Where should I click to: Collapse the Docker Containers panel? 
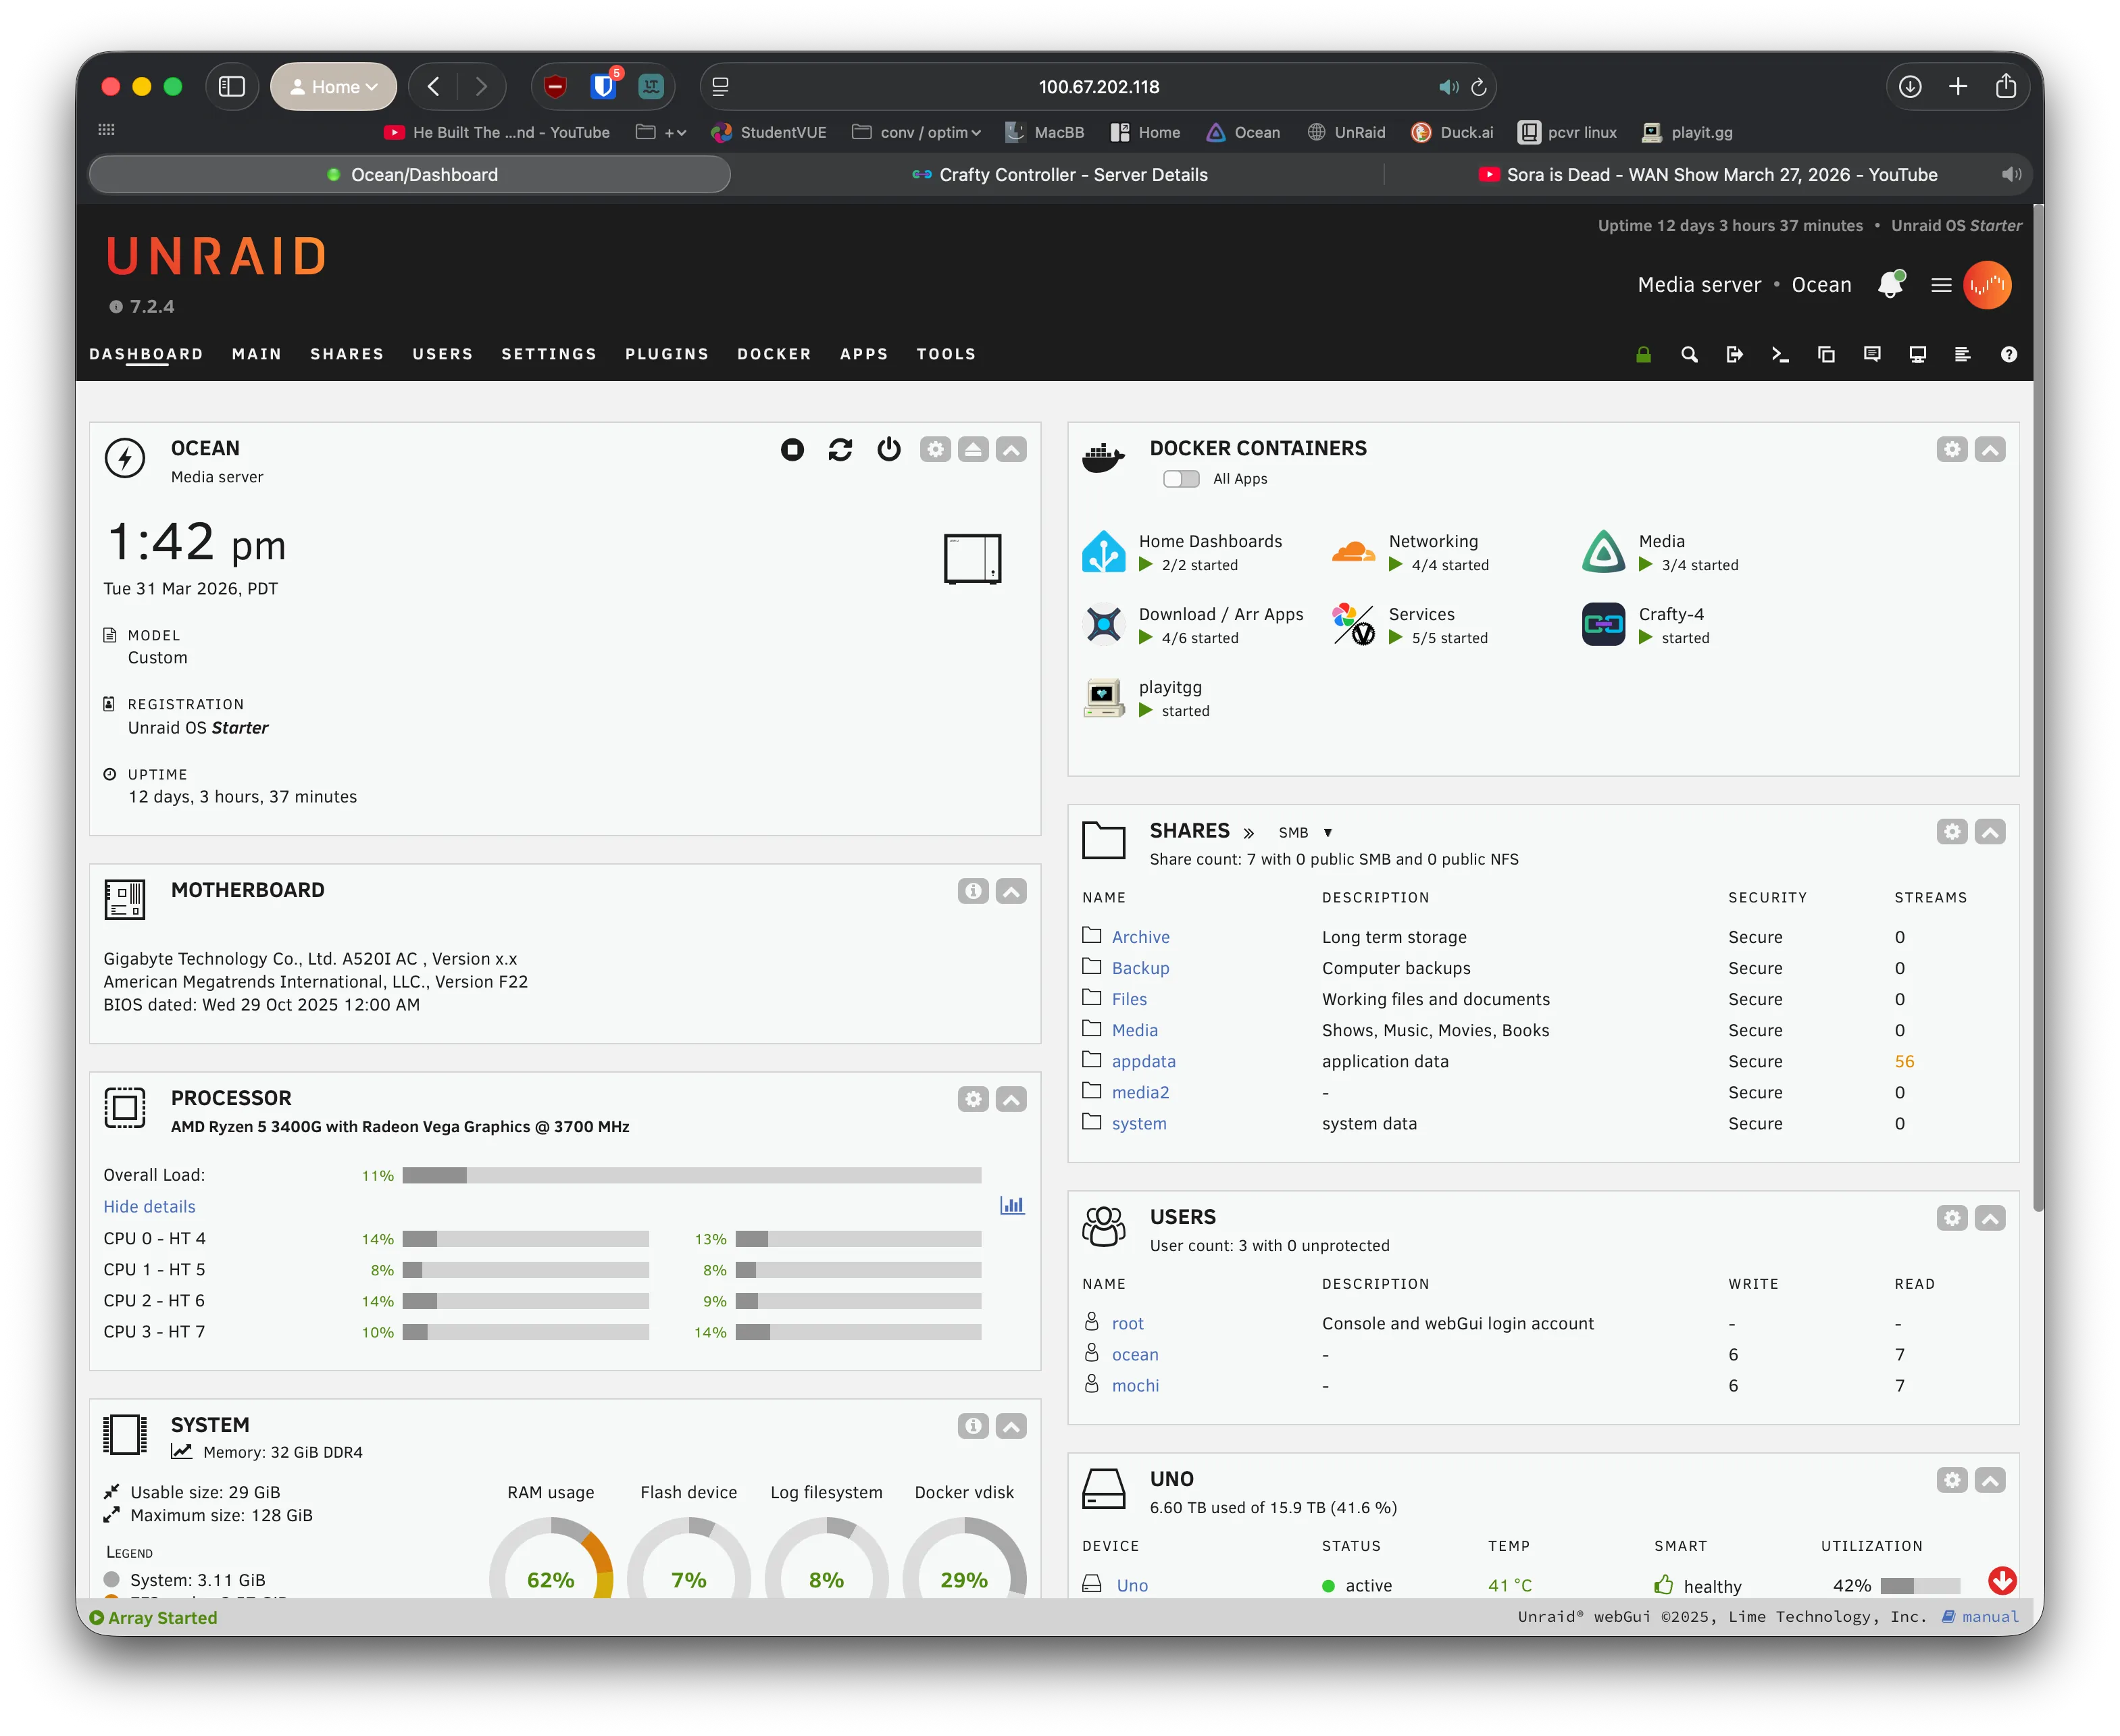pyautogui.click(x=1989, y=450)
